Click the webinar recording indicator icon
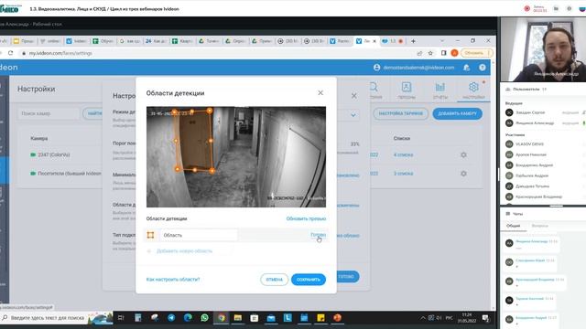The height and width of the screenshot is (329, 586). 527,8
